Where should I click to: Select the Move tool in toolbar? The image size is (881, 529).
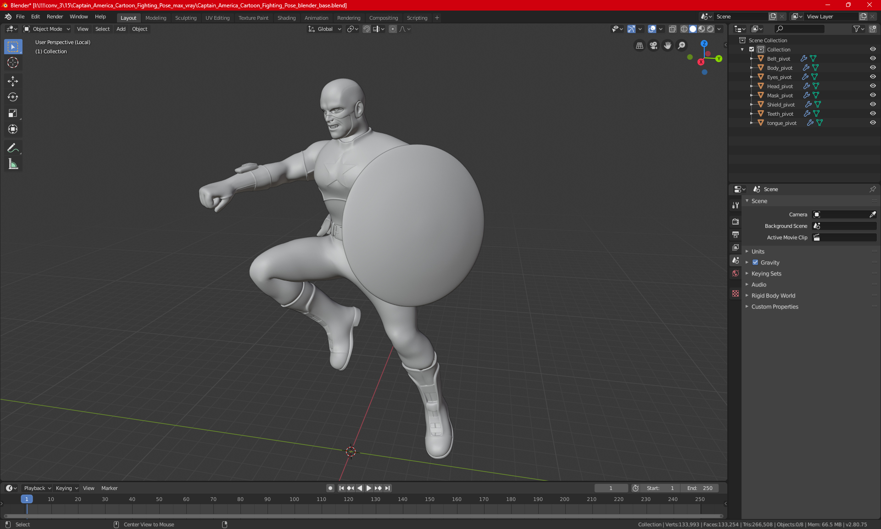tap(13, 81)
